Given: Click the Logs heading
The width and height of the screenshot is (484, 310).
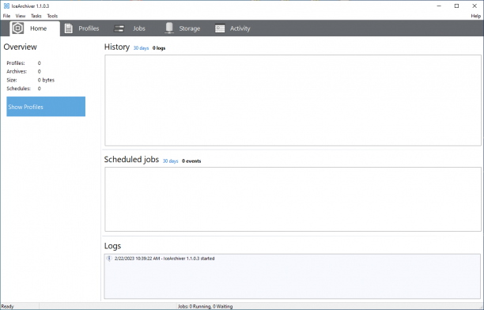Looking at the screenshot, I should click(x=112, y=246).
